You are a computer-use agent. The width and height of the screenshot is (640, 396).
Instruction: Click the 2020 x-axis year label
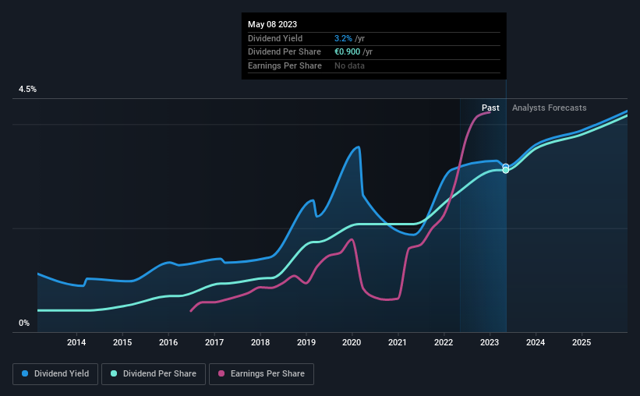(352, 342)
